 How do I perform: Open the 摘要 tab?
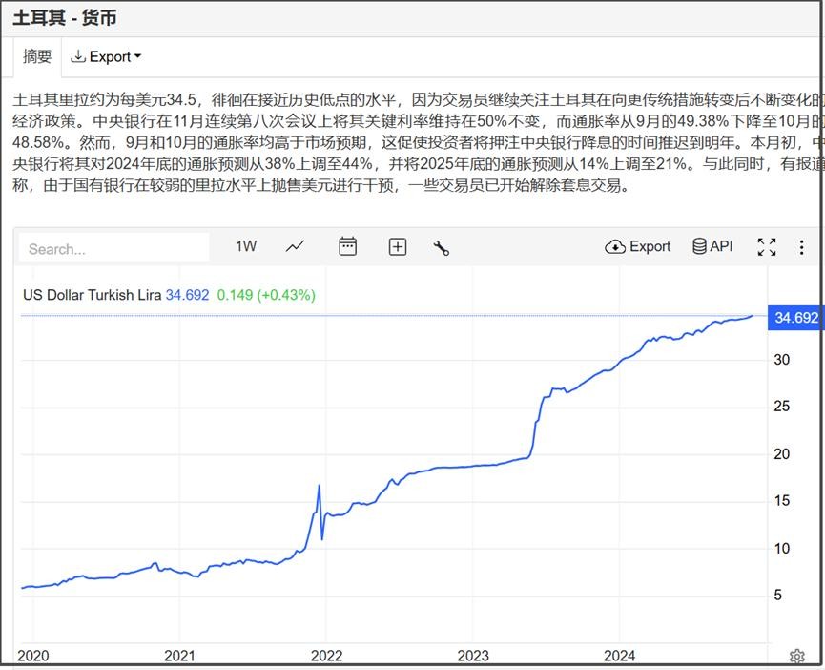pos(37,56)
